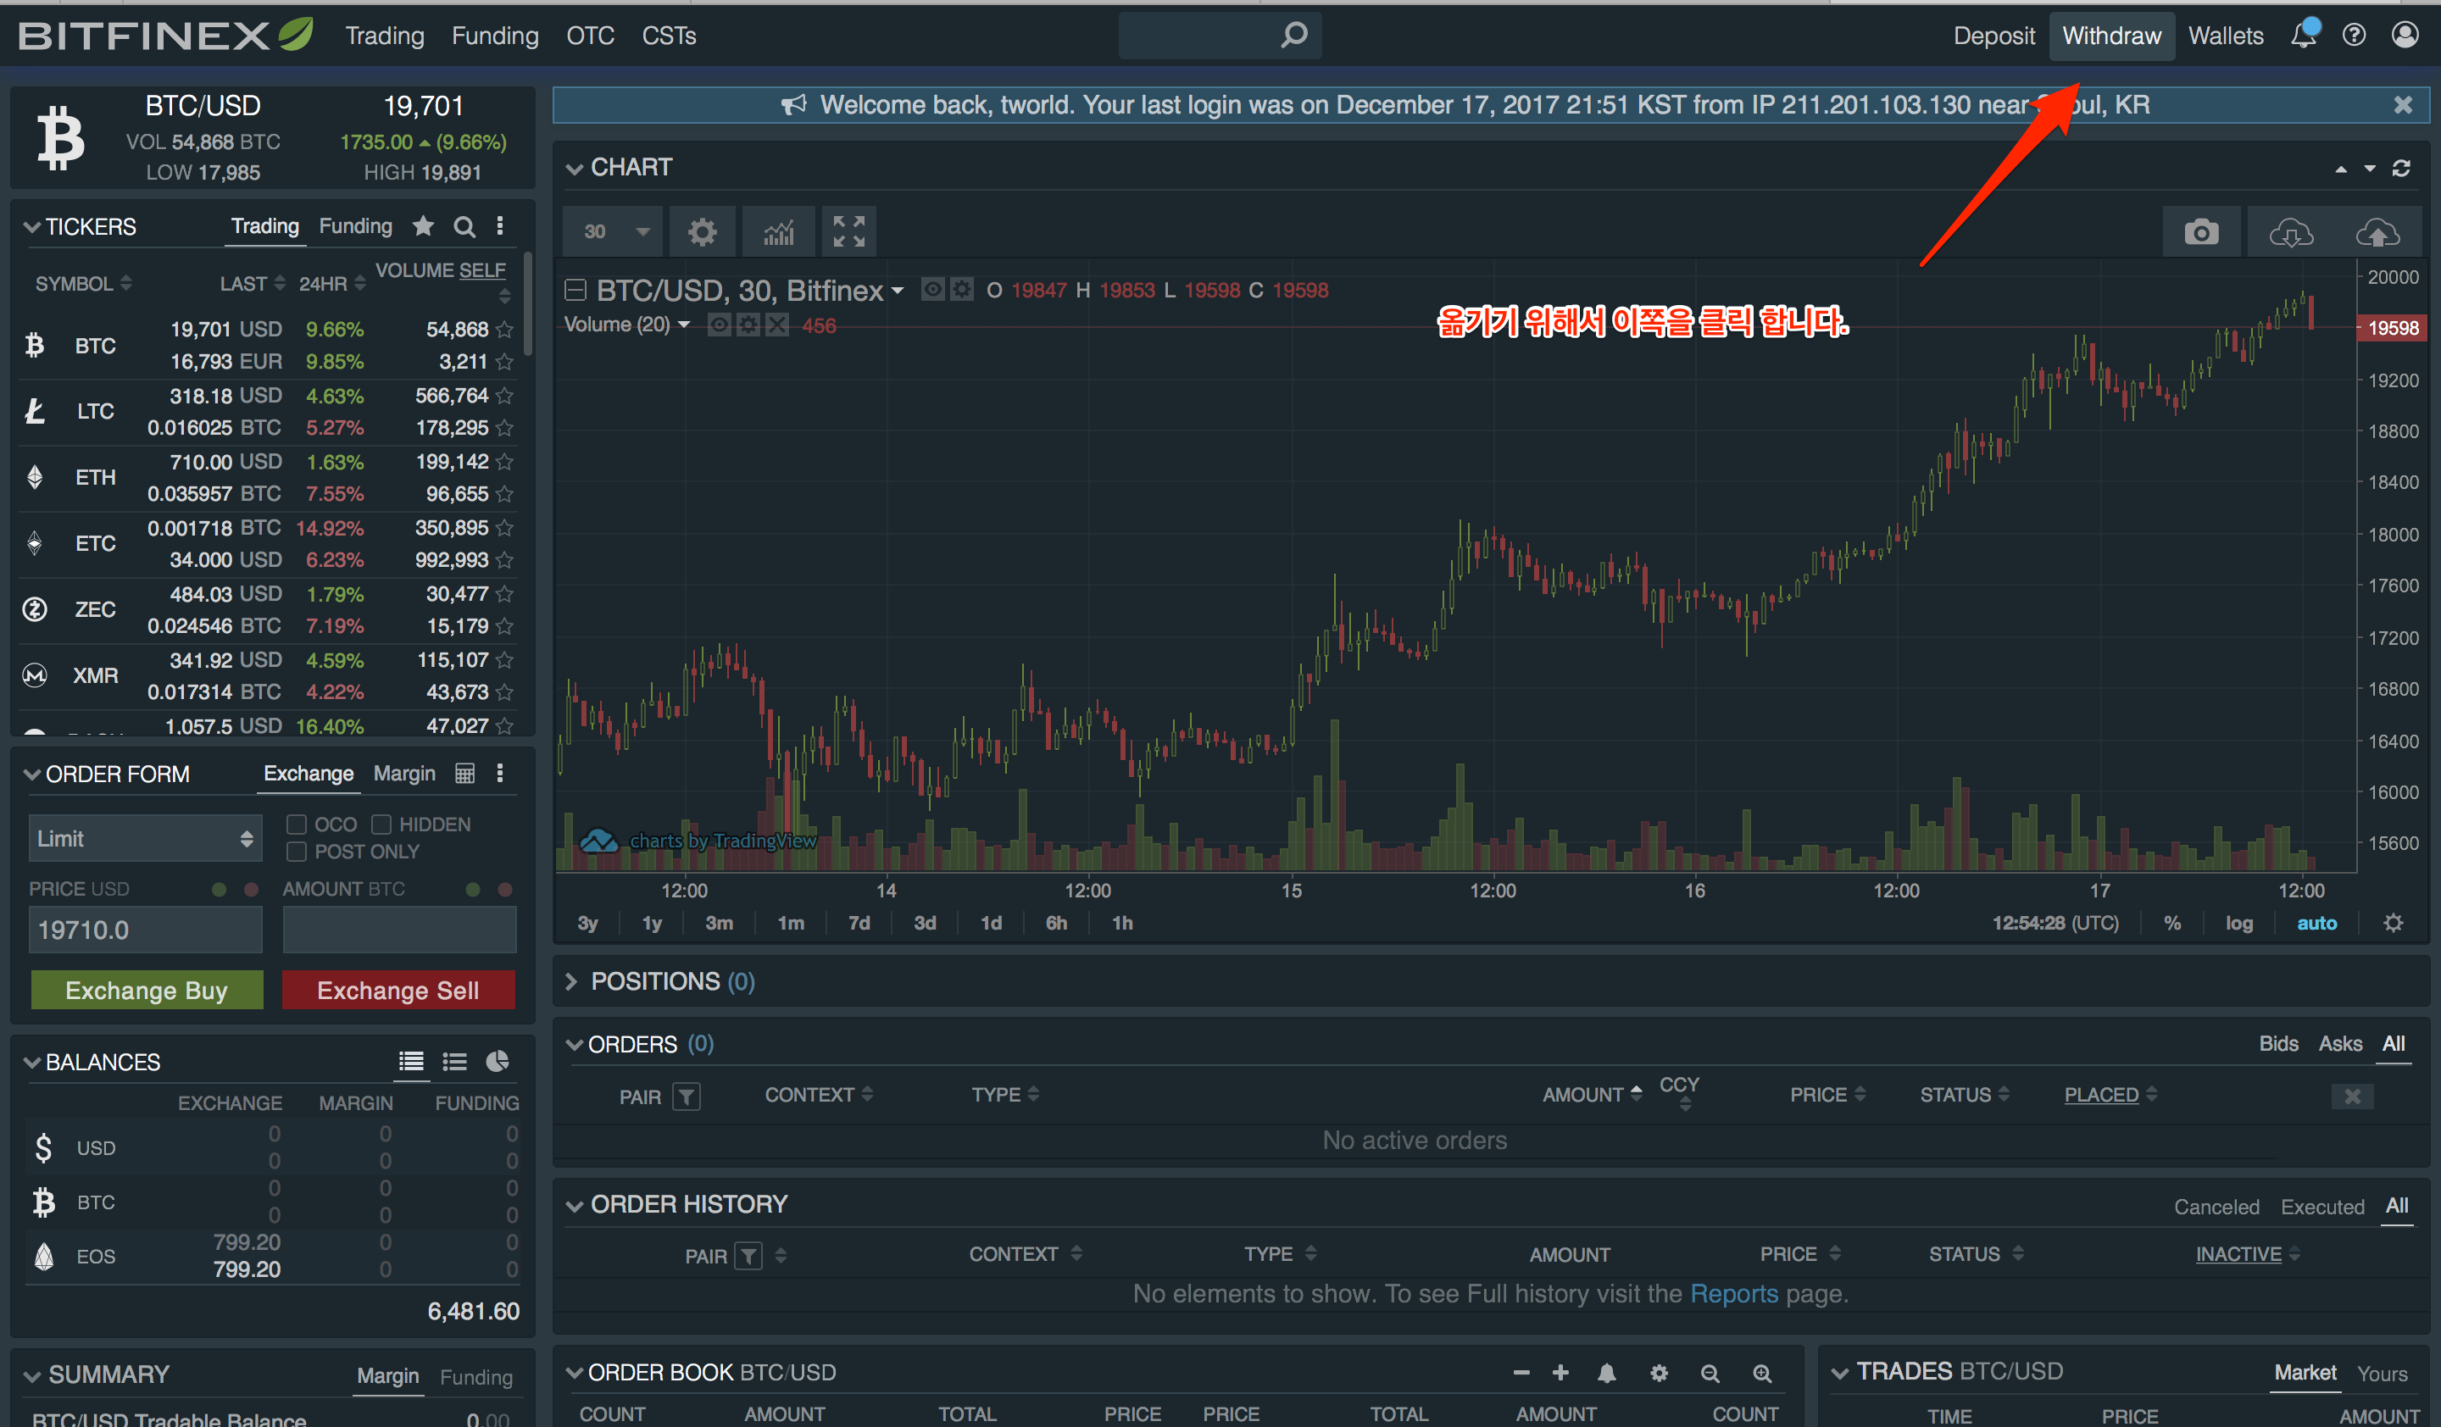The height and width of the screenshot is (1427, 2441).
Task: Toggle percent scale on chart
Action: pyautogui.click(x=2172, y=924)
